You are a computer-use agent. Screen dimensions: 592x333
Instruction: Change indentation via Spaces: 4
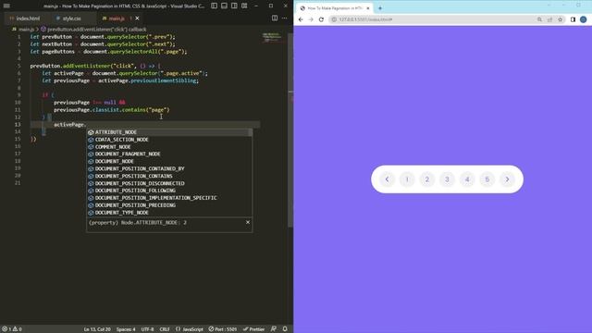pos(126,329)
